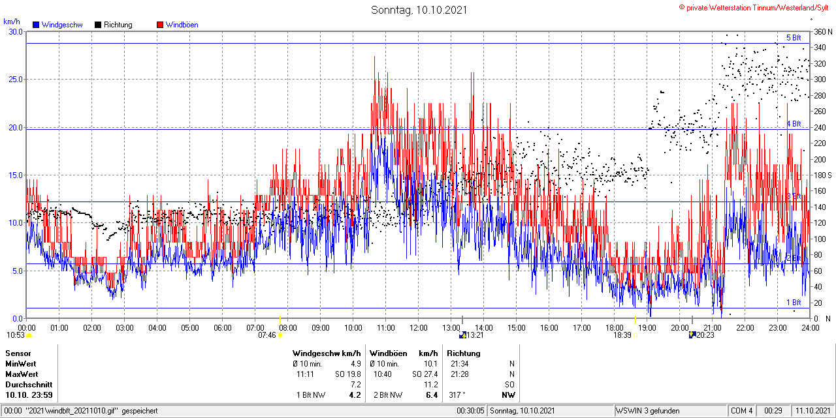Click the status bar time '00:30:05'
Image resolution: width=836 pixels, height=418 pixels.
click(x=470, y=411)
